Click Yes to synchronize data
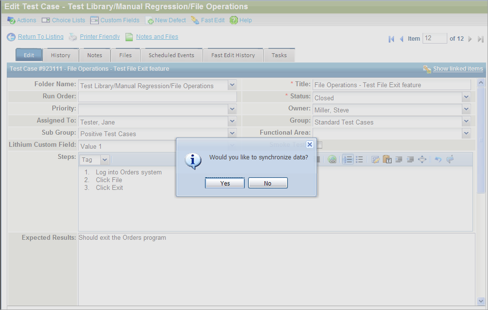This screenshot has height=310, width=488. click(225, 183)
